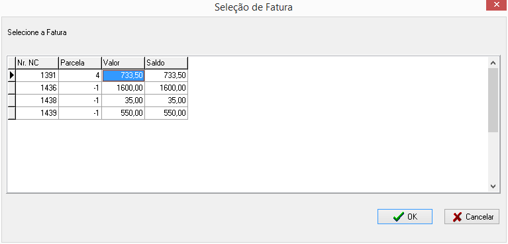Select the Saldo column header
508x244 pixels.
click(x=166, y=63)
